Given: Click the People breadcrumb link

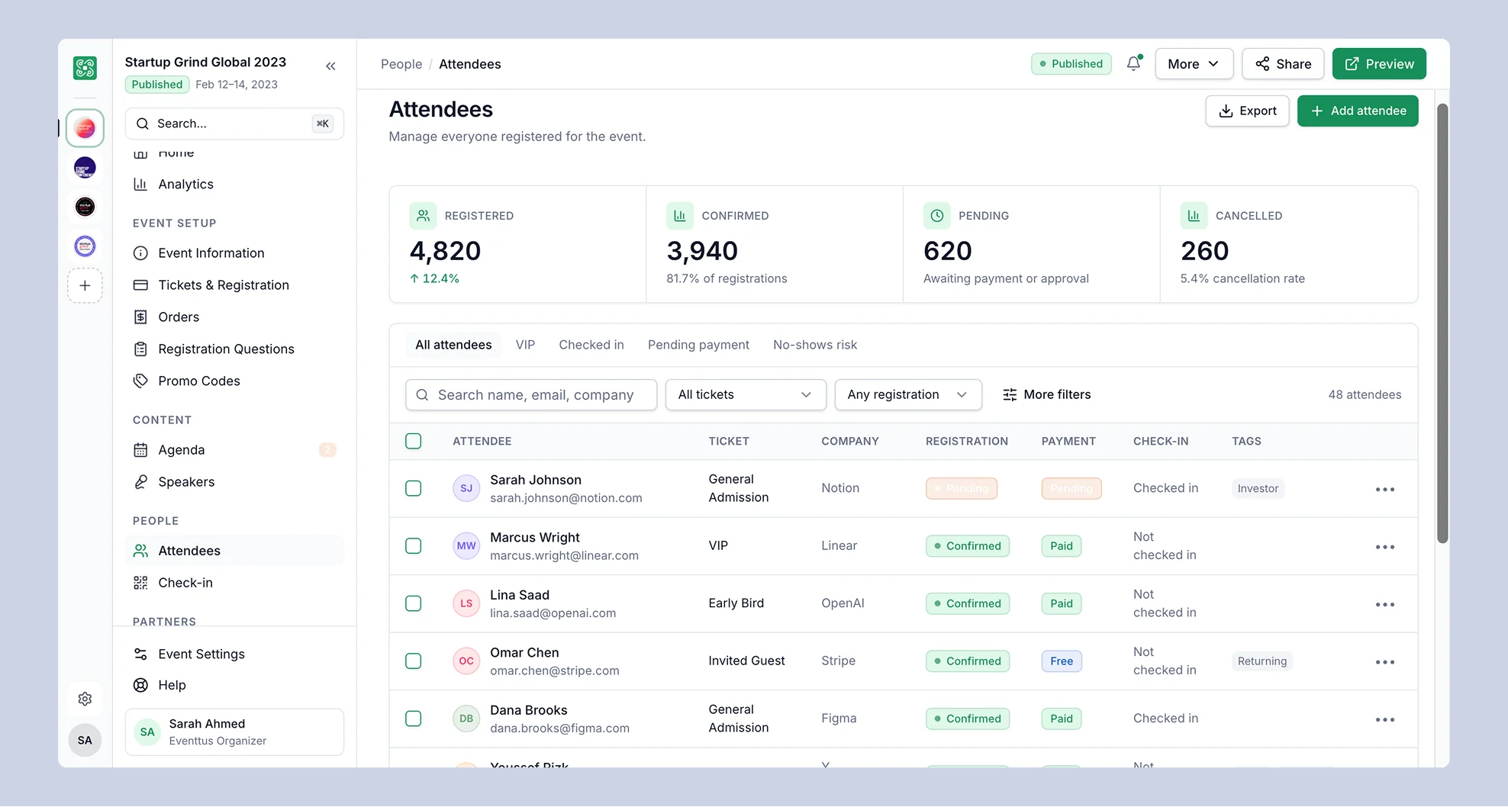Looking at the screenshot, I should (x=401, y=64).
